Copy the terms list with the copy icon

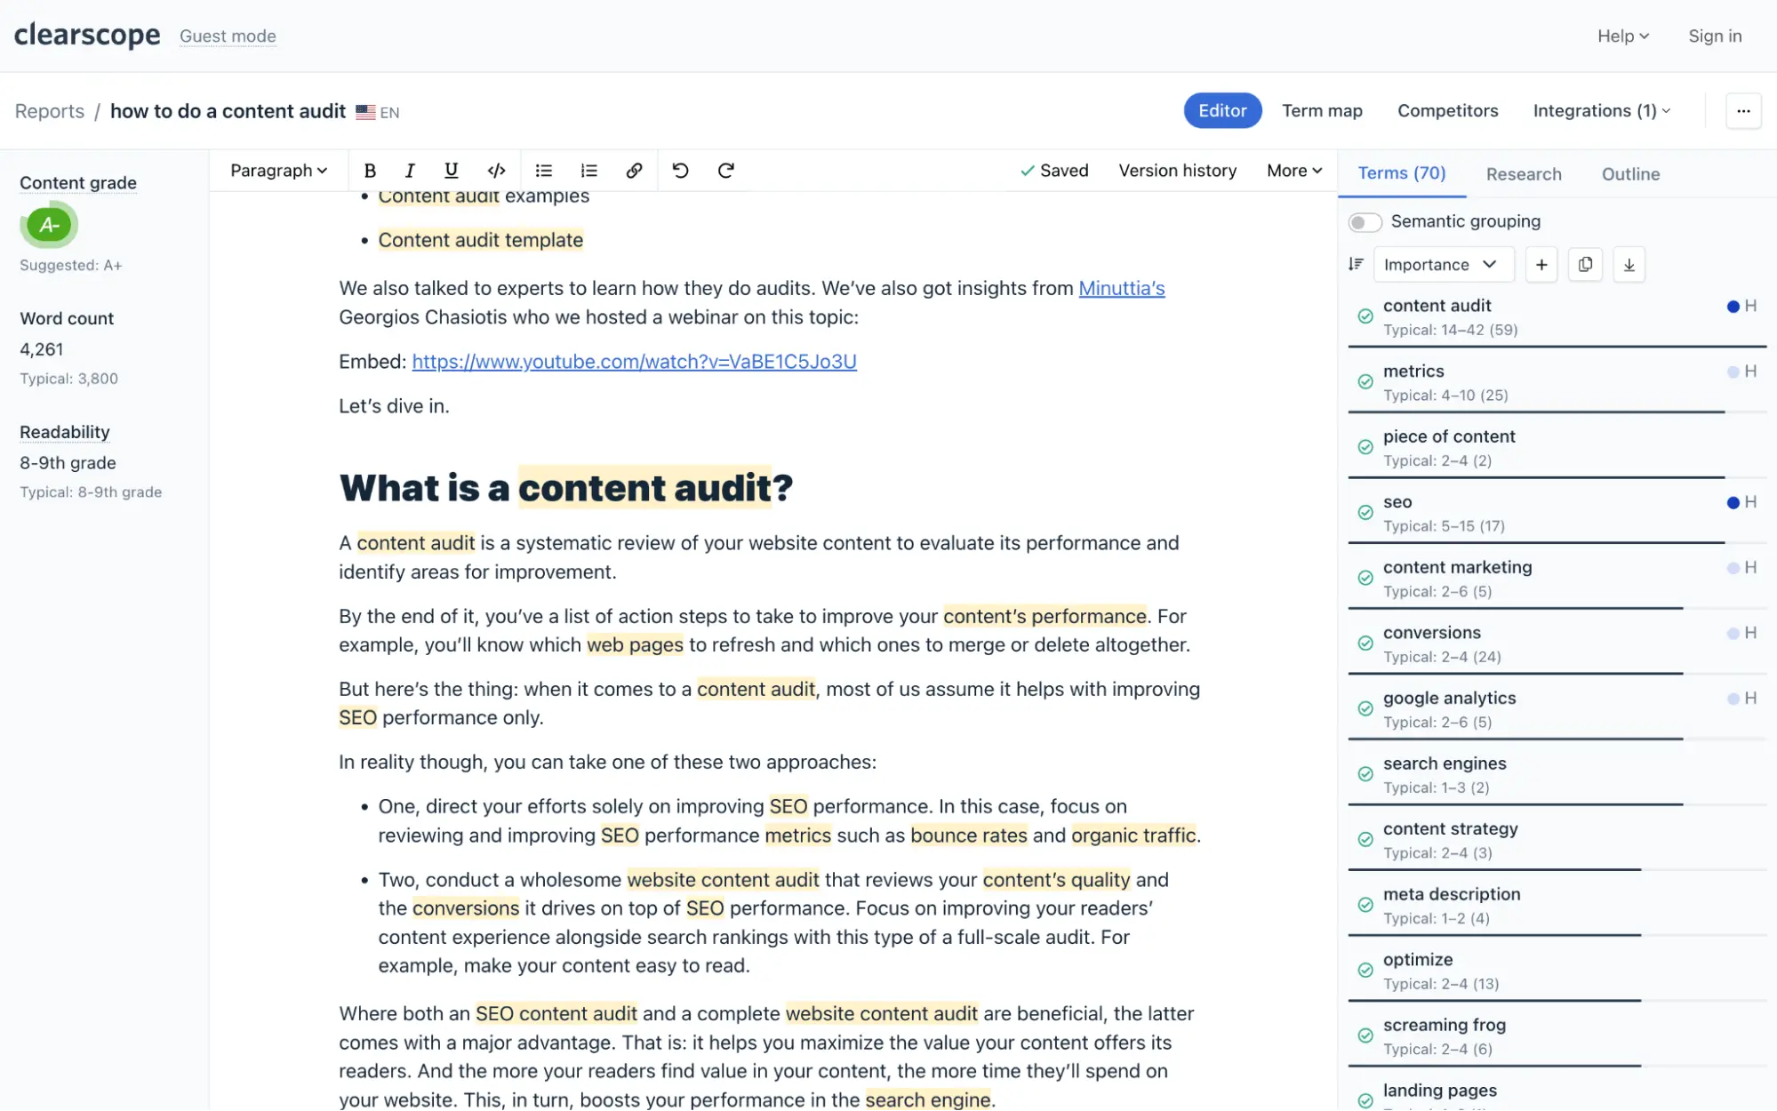[x=1585, y=265]
